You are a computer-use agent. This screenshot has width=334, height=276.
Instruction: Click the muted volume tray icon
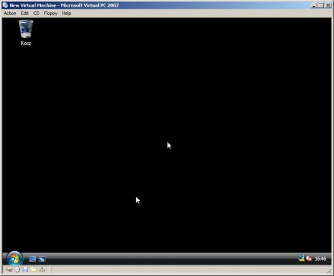click(309, 259)
